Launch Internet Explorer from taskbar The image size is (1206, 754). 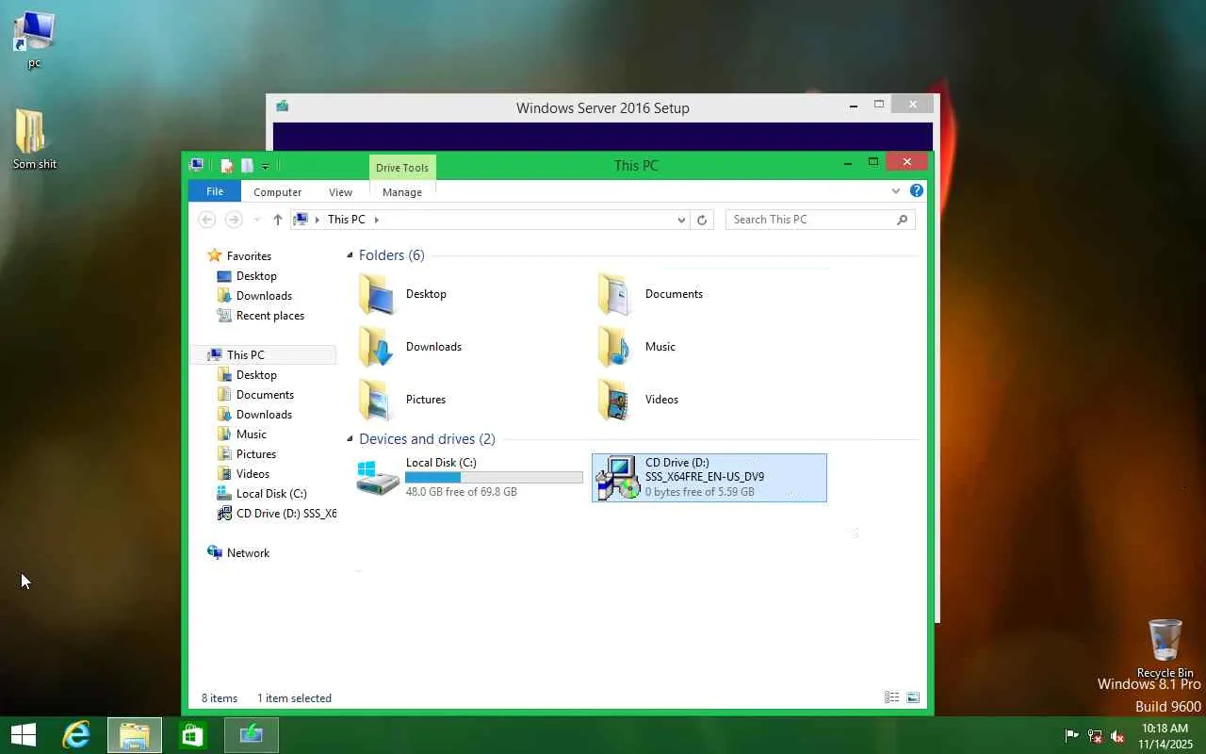tap(76, 735)
